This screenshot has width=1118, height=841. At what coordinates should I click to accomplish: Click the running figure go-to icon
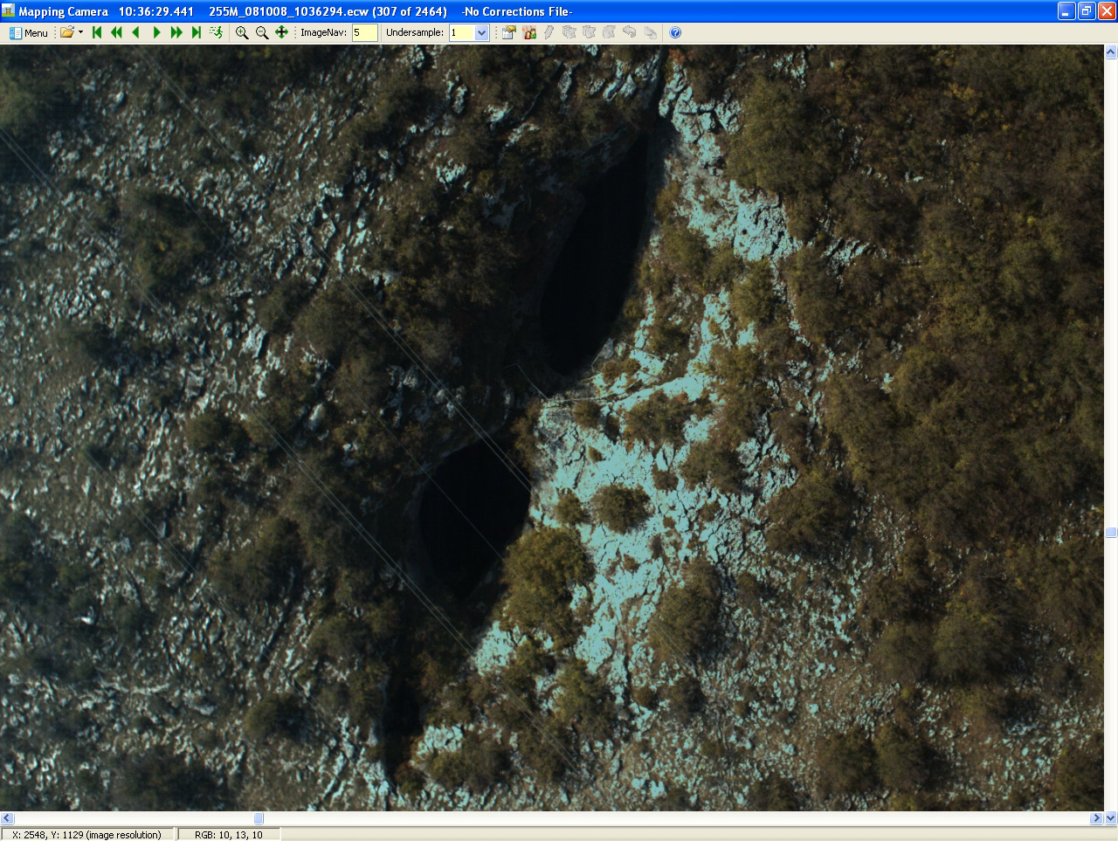pyautogui.click(x=217, y=32)
